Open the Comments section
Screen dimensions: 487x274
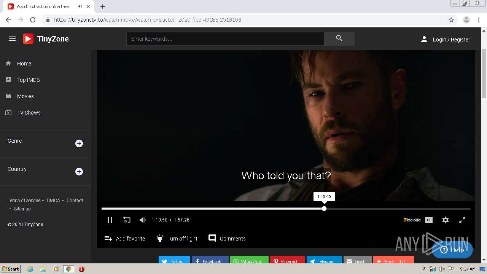[x=227, y=239]
